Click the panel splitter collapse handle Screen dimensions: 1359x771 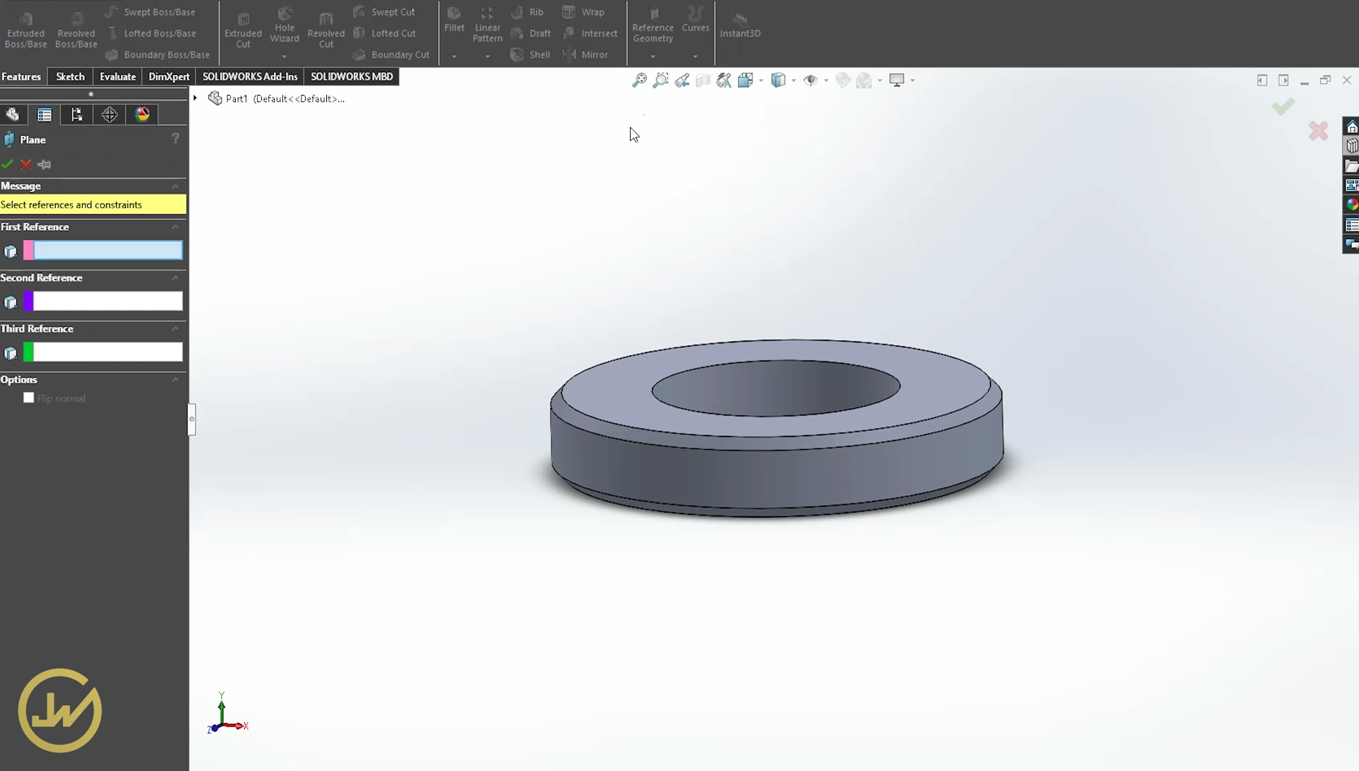[191, 419]
